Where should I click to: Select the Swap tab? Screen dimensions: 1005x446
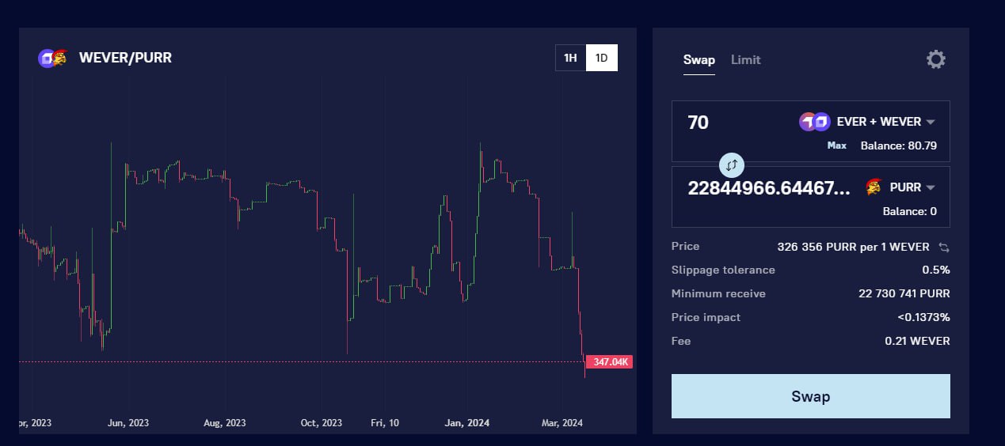tap(699, 60)
